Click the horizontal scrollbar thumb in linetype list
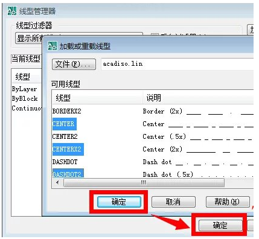 coord(144,183)
